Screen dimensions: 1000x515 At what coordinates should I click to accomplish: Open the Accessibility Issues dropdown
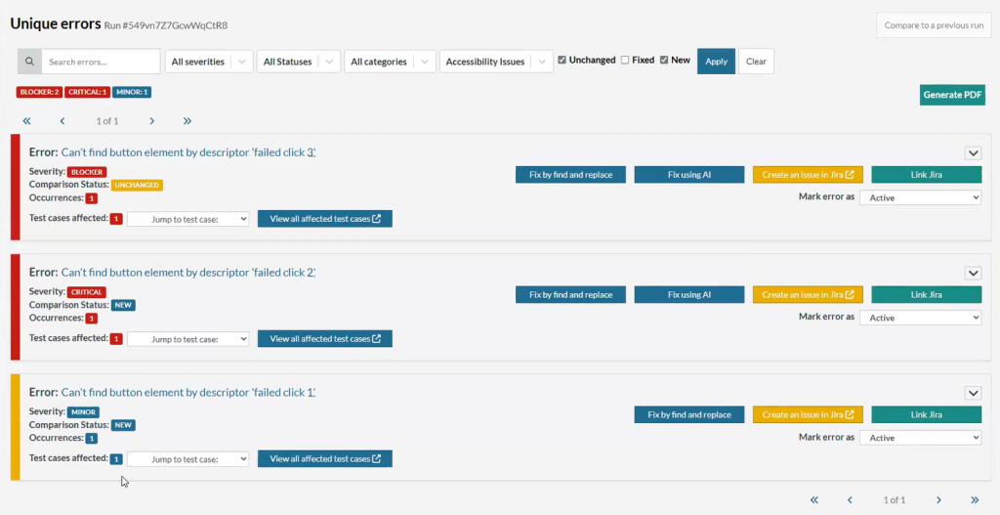495,62
